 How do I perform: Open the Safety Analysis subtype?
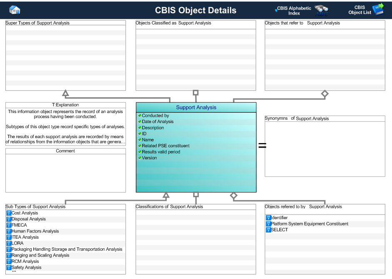(27, 267)
